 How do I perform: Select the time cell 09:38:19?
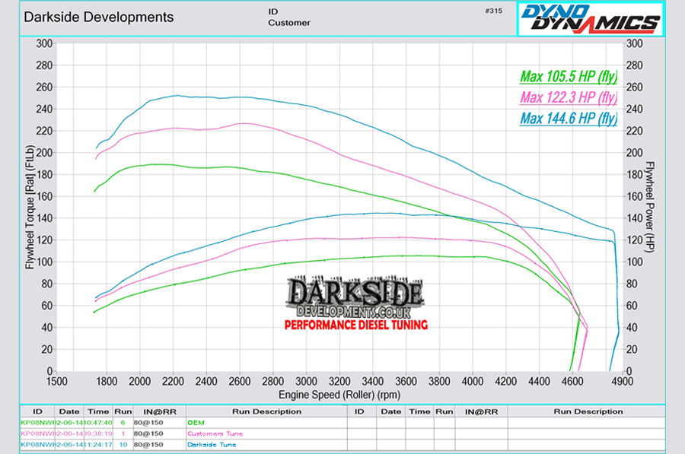click(98, 433)
